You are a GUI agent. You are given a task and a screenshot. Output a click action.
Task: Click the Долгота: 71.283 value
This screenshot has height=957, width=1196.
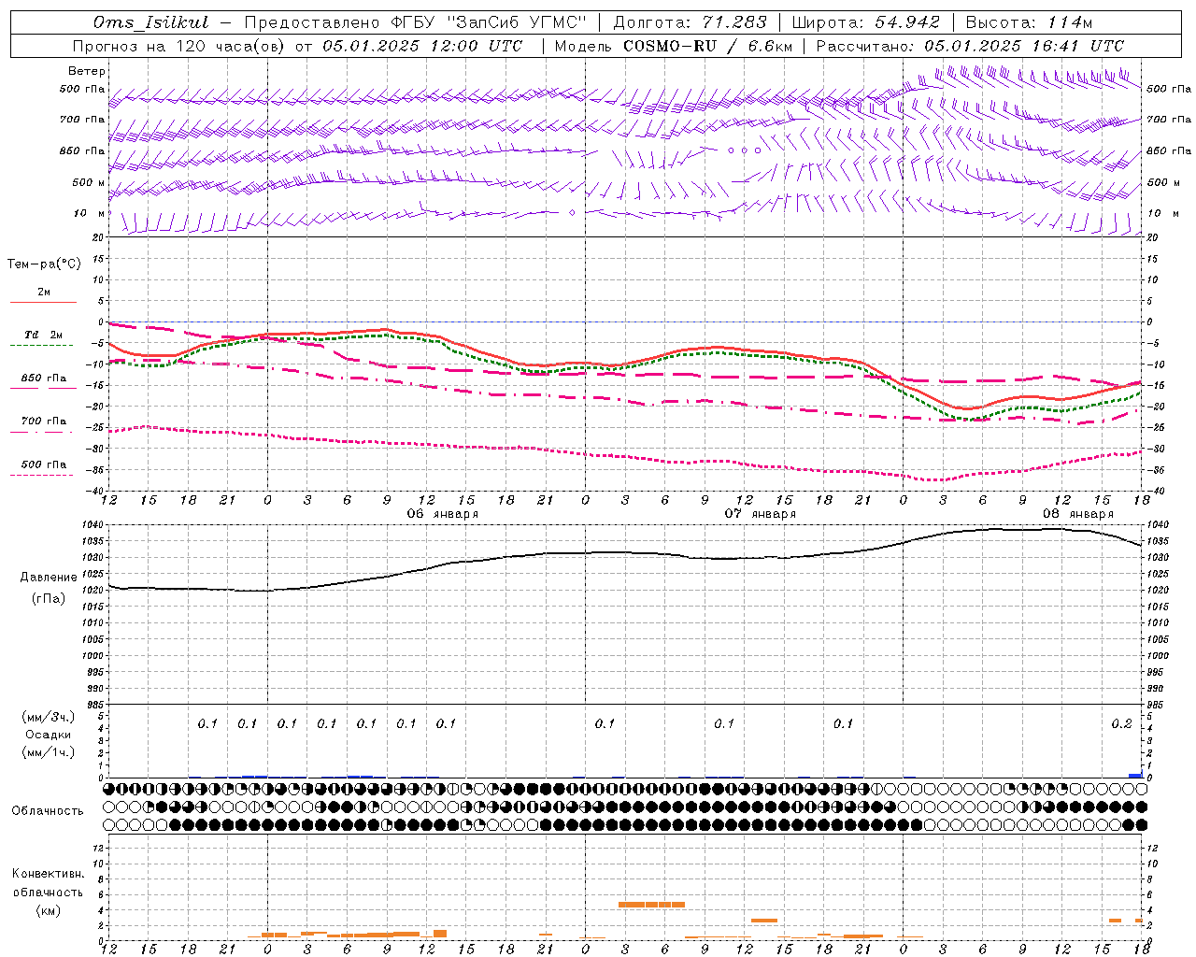[690, 22]
